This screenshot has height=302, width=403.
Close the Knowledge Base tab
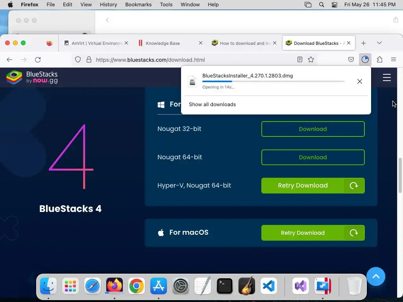coord(201,43)
